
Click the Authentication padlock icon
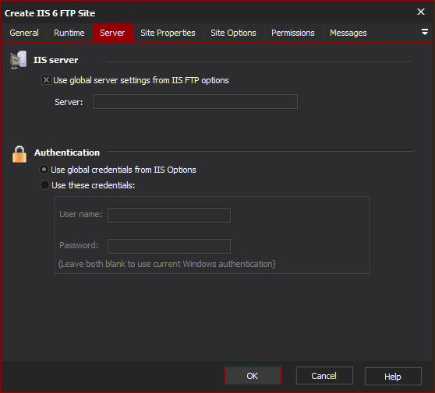coord(19,154)
